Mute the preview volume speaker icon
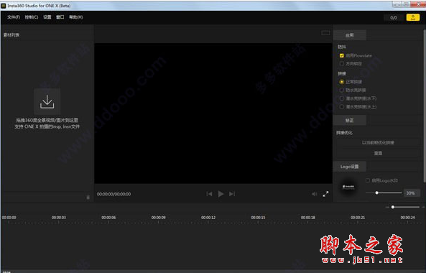Viewport: 426px width, 273px height. coord(315,194)
